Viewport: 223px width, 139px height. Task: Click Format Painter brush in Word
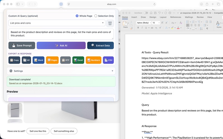pos(131,29)
